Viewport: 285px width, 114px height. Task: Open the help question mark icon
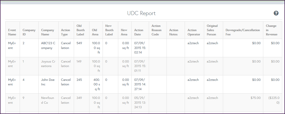pos(276,13)
